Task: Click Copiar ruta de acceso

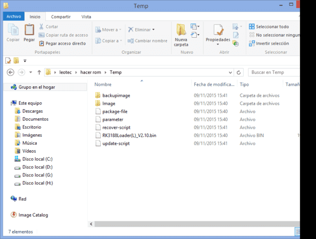Action: pyautogui.click(x=63, y=35)
